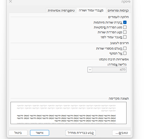Click the תצוגה מקדימה preview box
Image resolution: width=144 pixels, height=139 pixels.
pos(68,113)
